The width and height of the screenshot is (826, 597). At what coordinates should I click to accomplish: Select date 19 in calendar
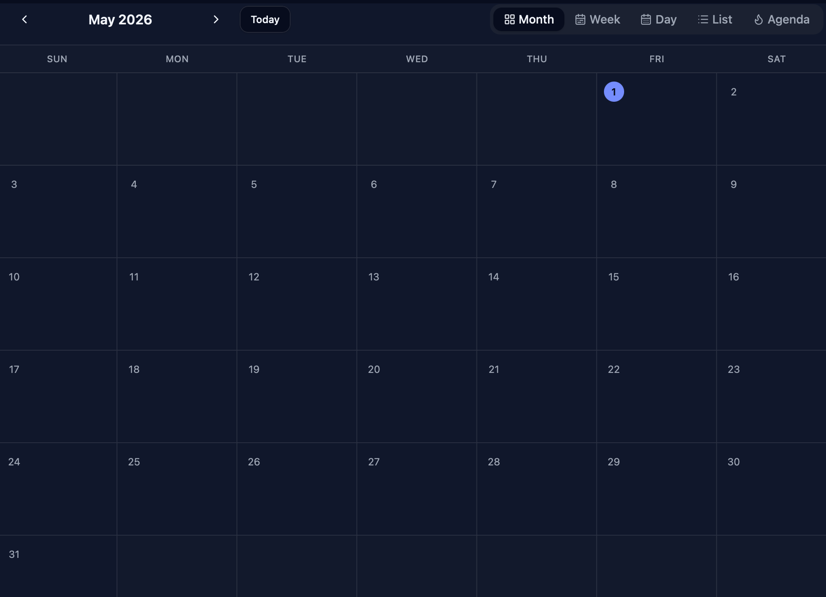point(254,369)
